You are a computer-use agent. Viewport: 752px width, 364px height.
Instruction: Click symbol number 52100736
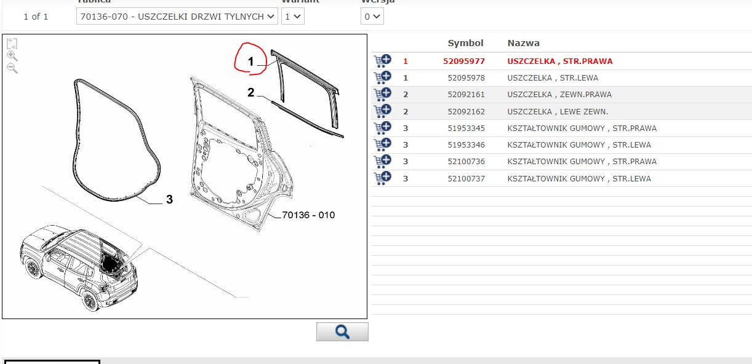466,161
